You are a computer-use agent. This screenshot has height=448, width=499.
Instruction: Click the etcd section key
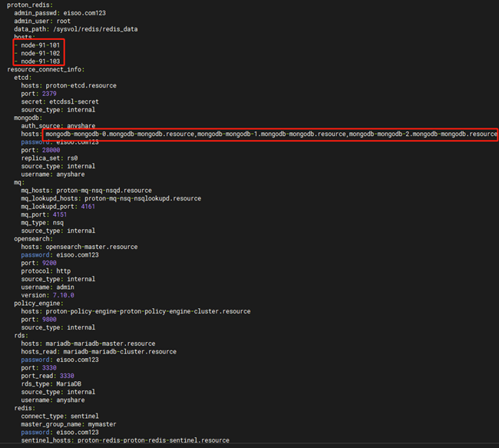(x=23, y=78)
